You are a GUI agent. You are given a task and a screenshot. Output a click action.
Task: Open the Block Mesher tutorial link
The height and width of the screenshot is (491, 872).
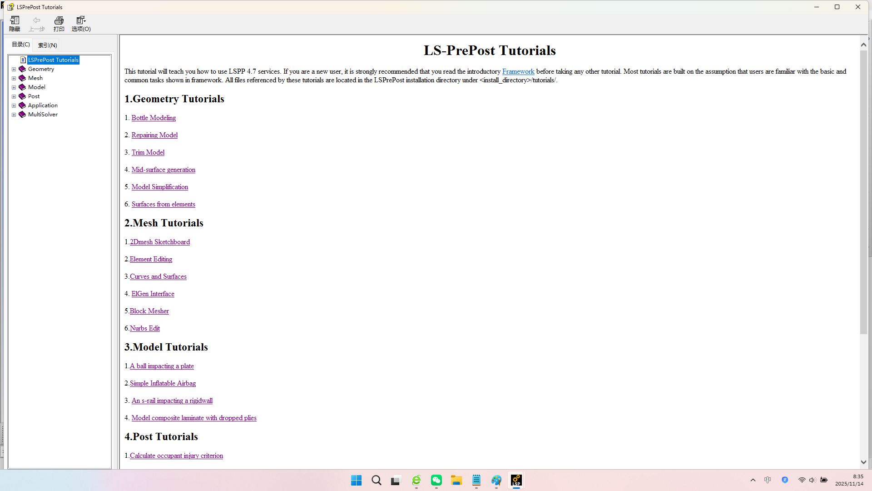(x=149, y=311)
